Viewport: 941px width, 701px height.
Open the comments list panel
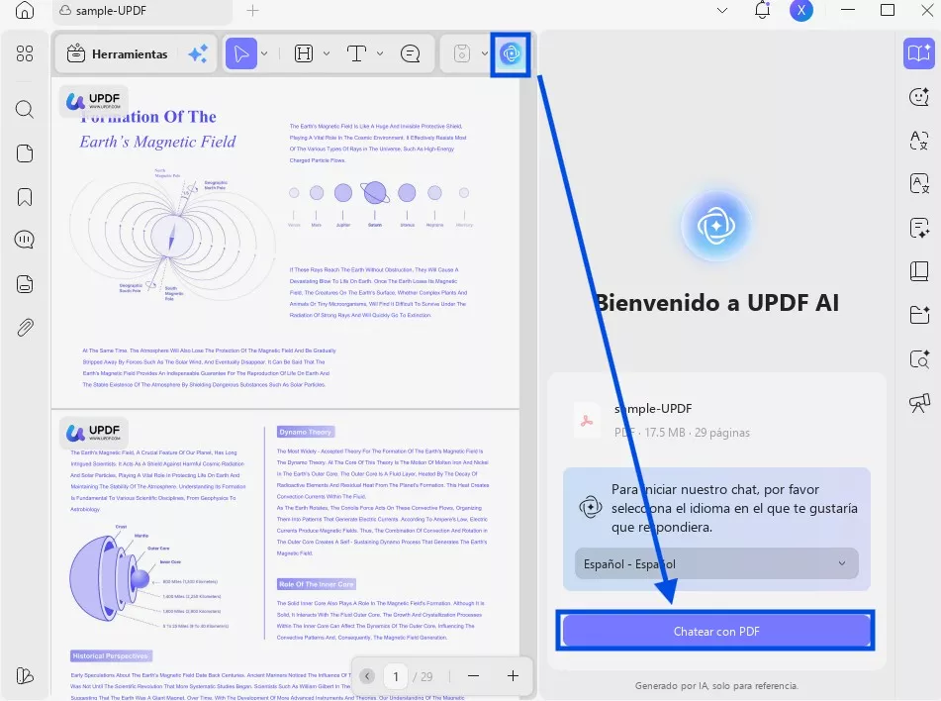(x=25, y=240)
